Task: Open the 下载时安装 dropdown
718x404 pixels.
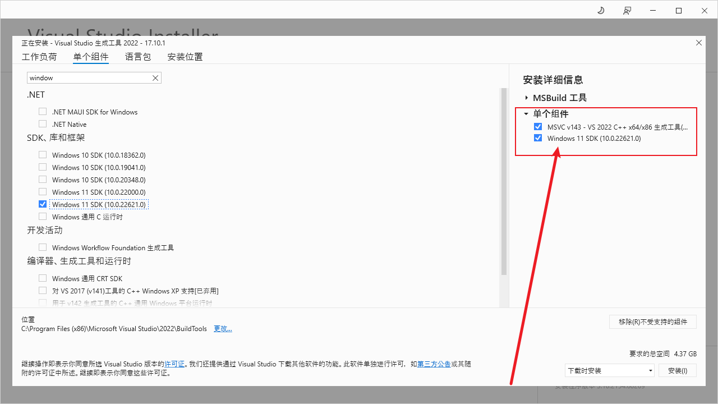Action: 609,370
